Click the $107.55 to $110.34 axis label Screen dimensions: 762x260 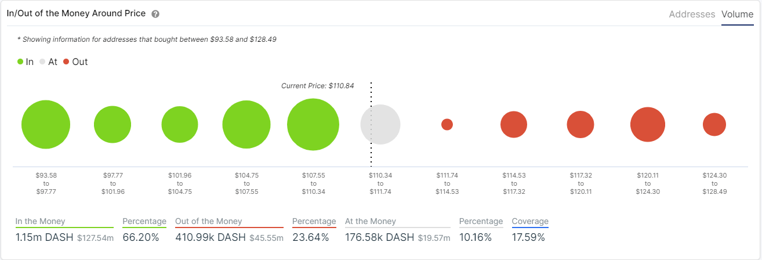click(x=313, y=183)
